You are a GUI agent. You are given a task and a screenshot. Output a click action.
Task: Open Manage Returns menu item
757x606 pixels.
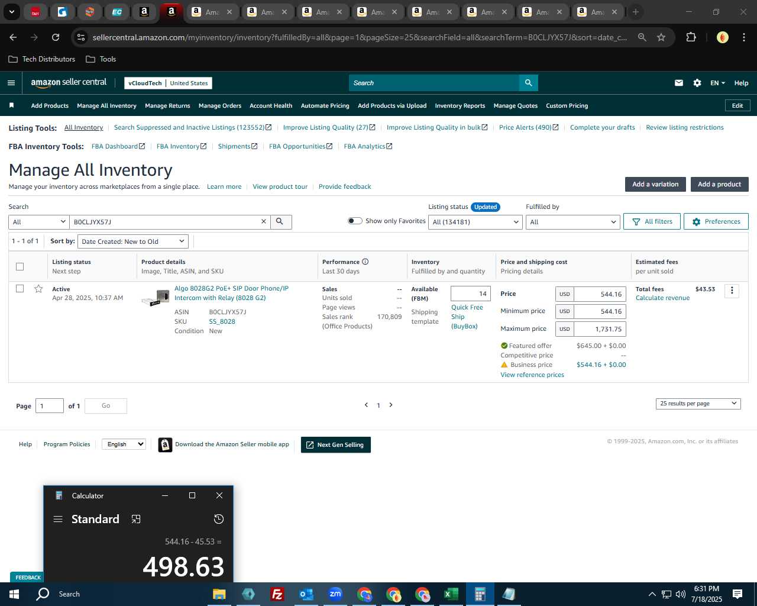click(x=167, y=106)
